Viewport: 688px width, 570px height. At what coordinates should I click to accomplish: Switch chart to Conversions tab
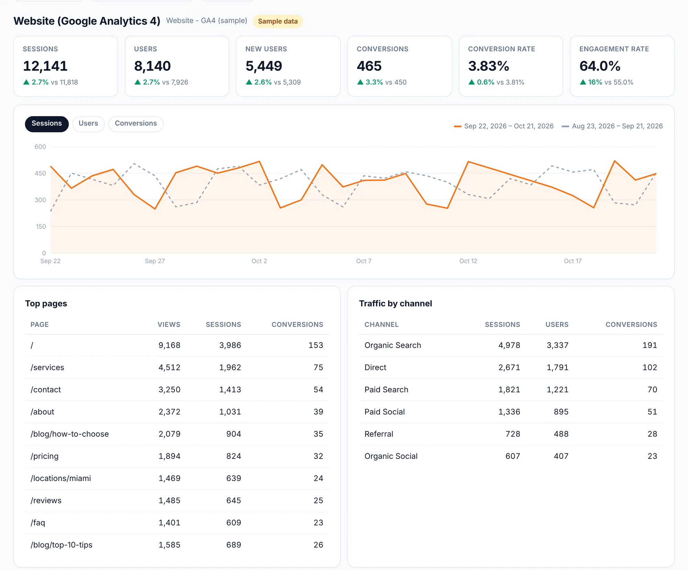136,124
